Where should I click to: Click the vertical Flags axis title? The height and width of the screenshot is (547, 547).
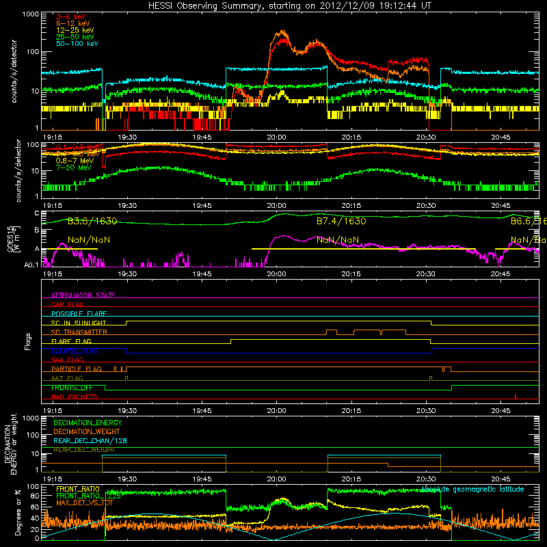click(x=28, y=341)
